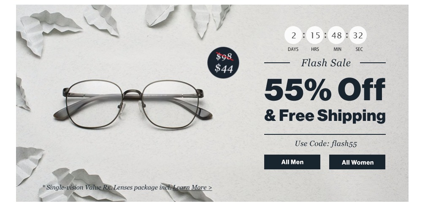Click the 55% Off headline
Image resolution: width=425 pixels, height=206 pixels.
325,90
